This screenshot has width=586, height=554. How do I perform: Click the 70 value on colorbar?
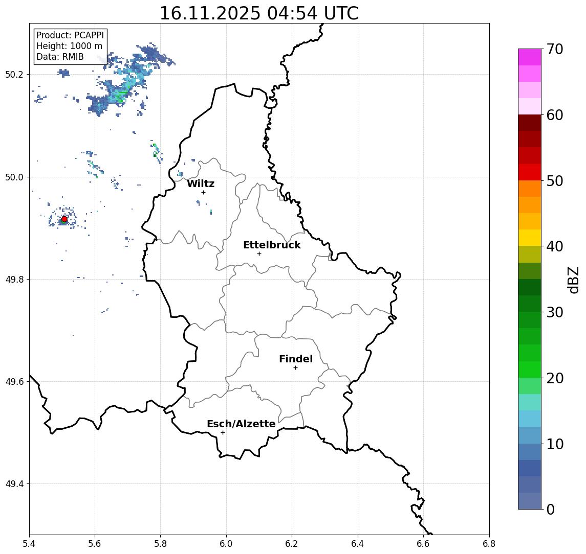tap(554, 49)
